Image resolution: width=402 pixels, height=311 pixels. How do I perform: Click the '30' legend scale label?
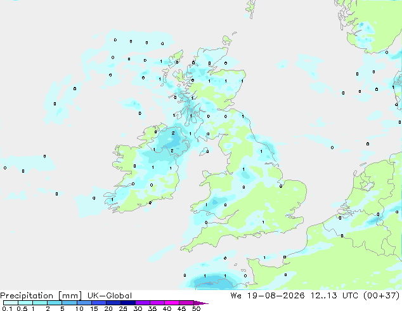pos(138,308)
